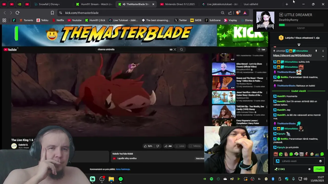Collapse the gift leaderboard with the arrow handle
This screenshot has height=184, width=328.
[x=299, y=45]
